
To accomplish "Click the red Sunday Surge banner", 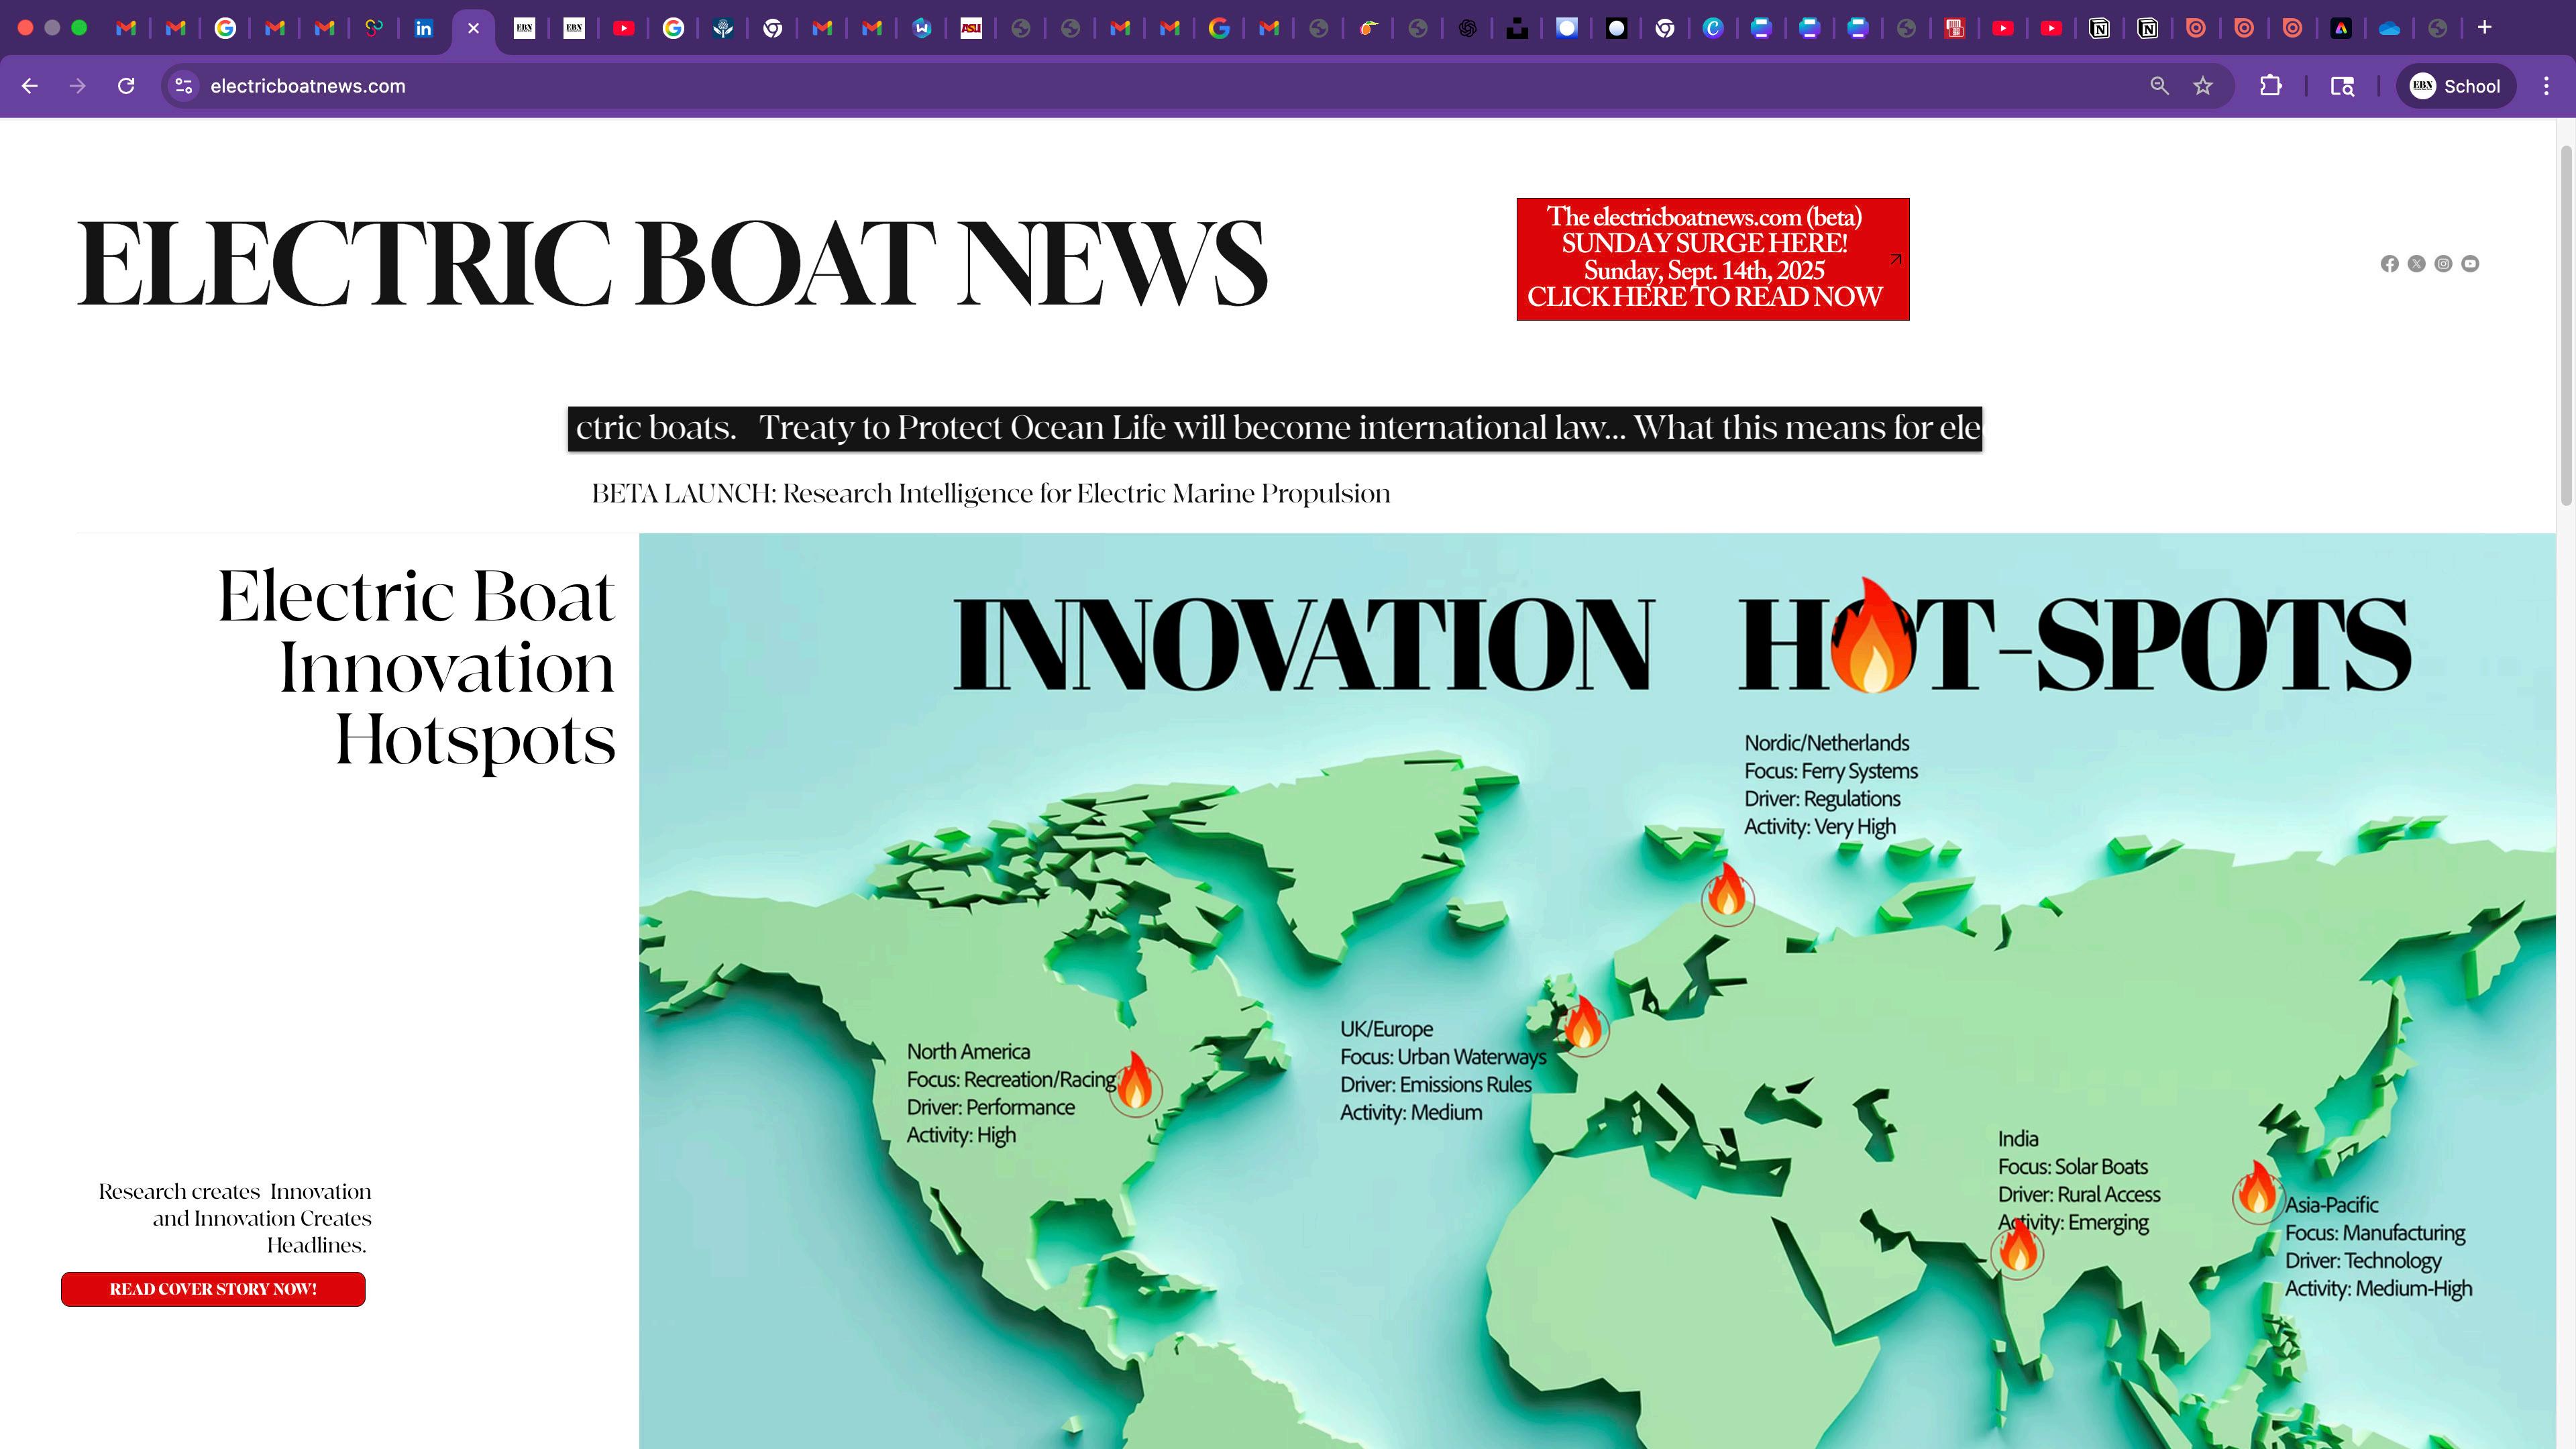I will click(1712, 259).
